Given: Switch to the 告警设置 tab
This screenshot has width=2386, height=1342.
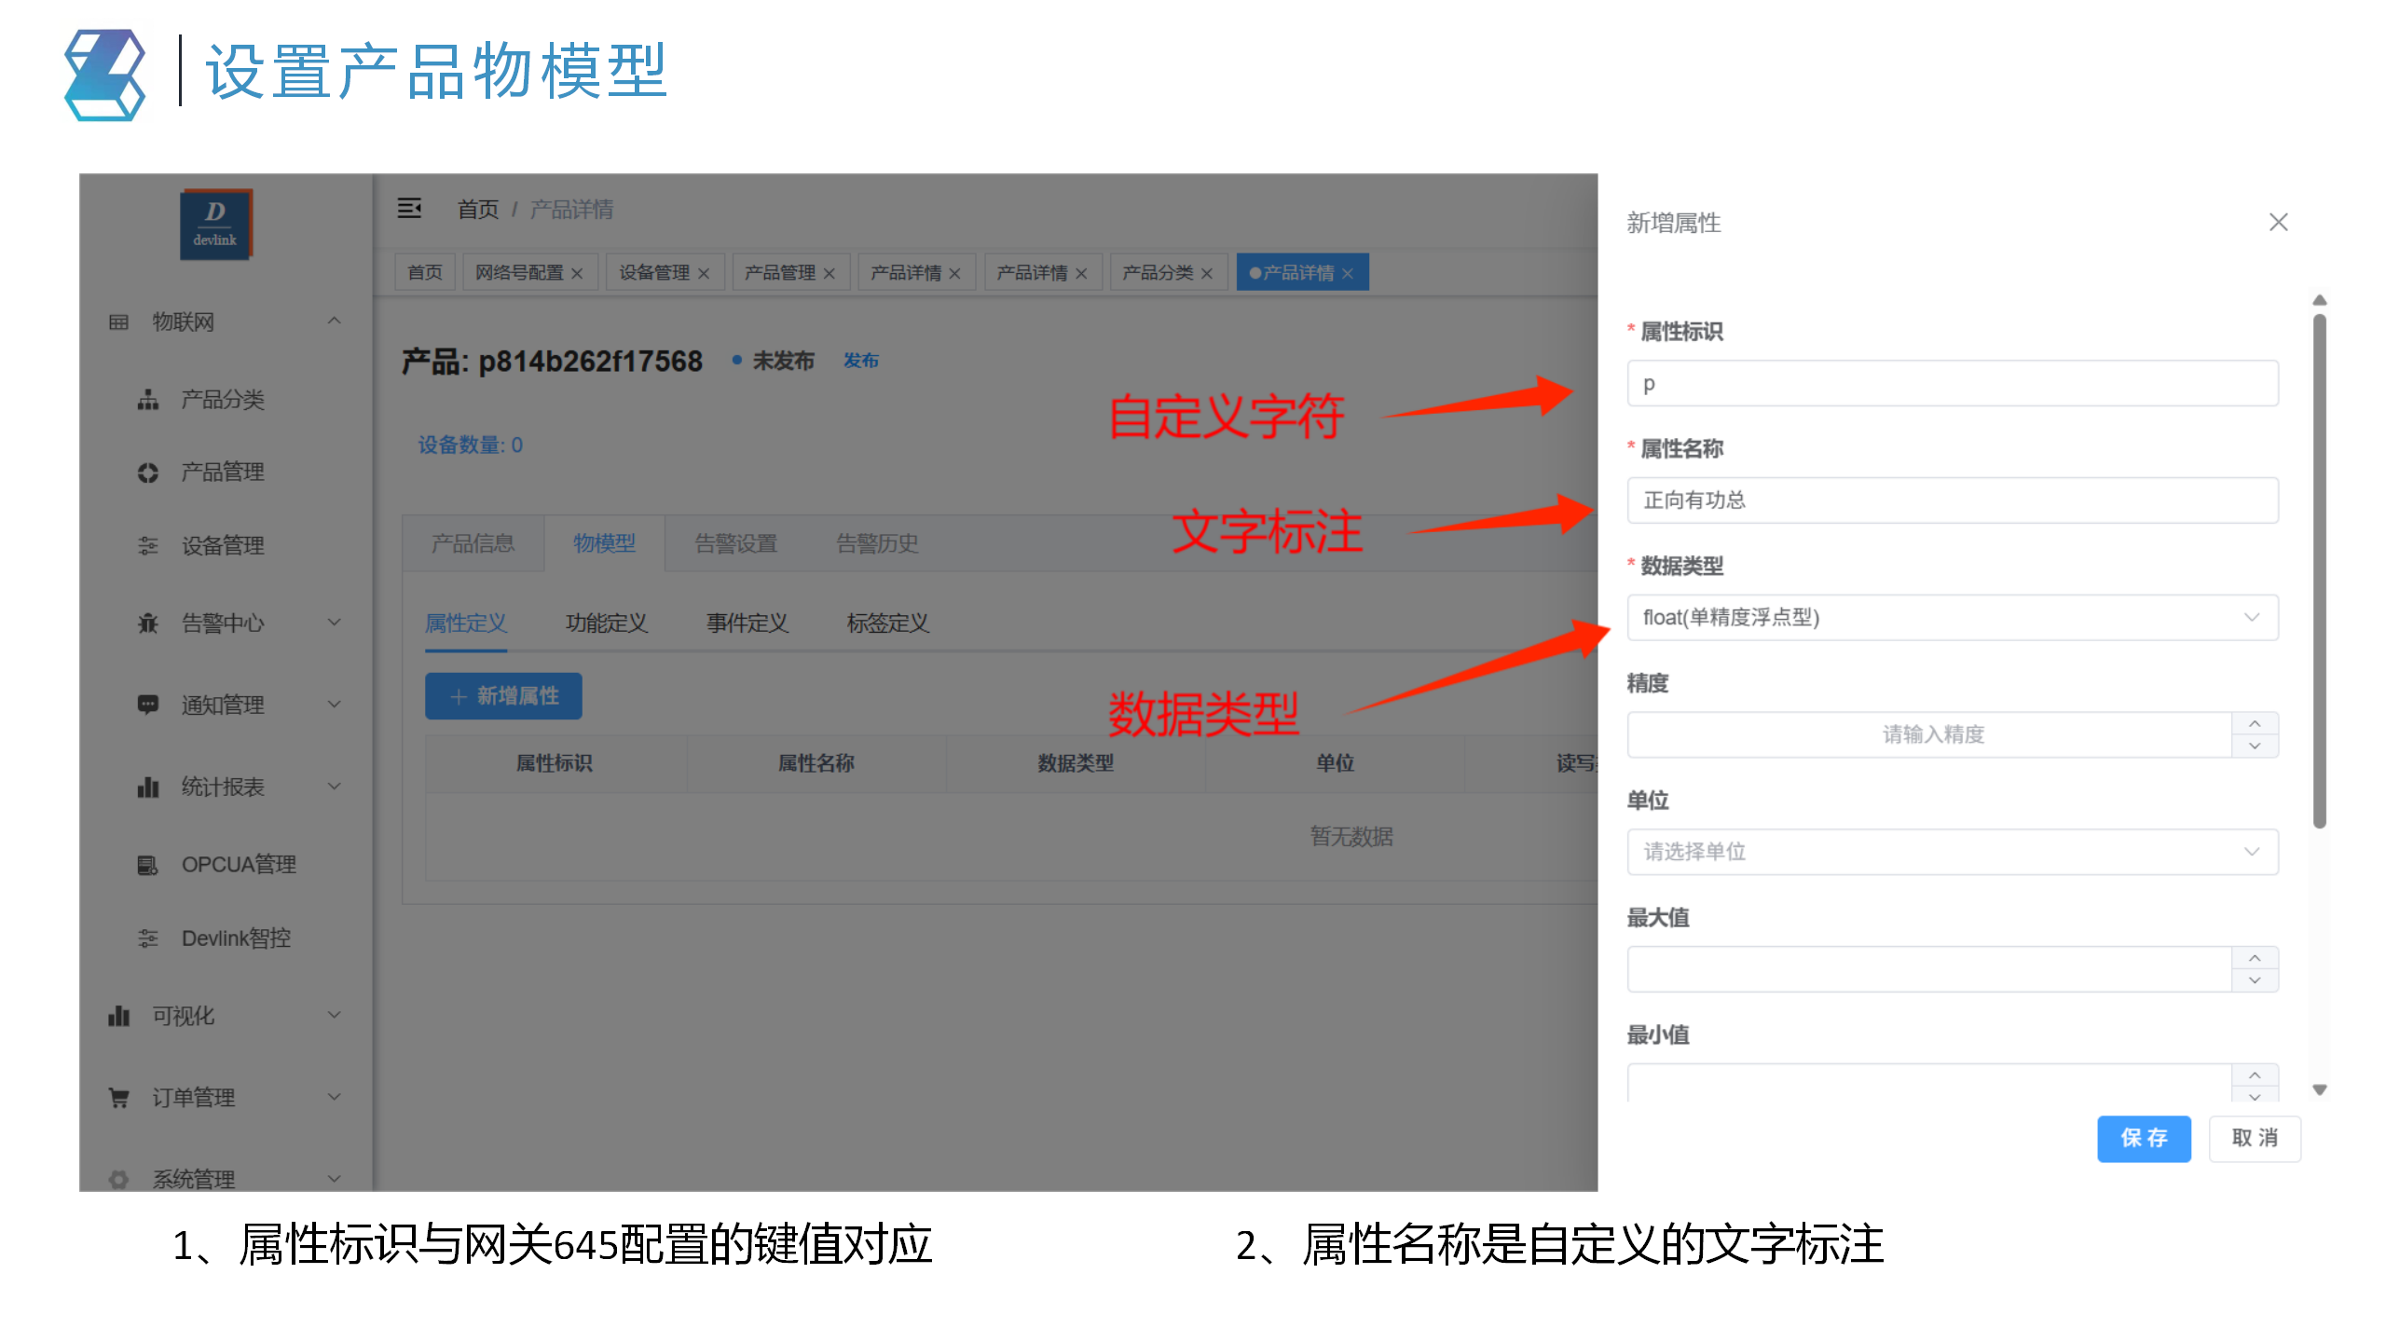Looking at the screenshot, I should pyautogui.click(x=737, y=543).
